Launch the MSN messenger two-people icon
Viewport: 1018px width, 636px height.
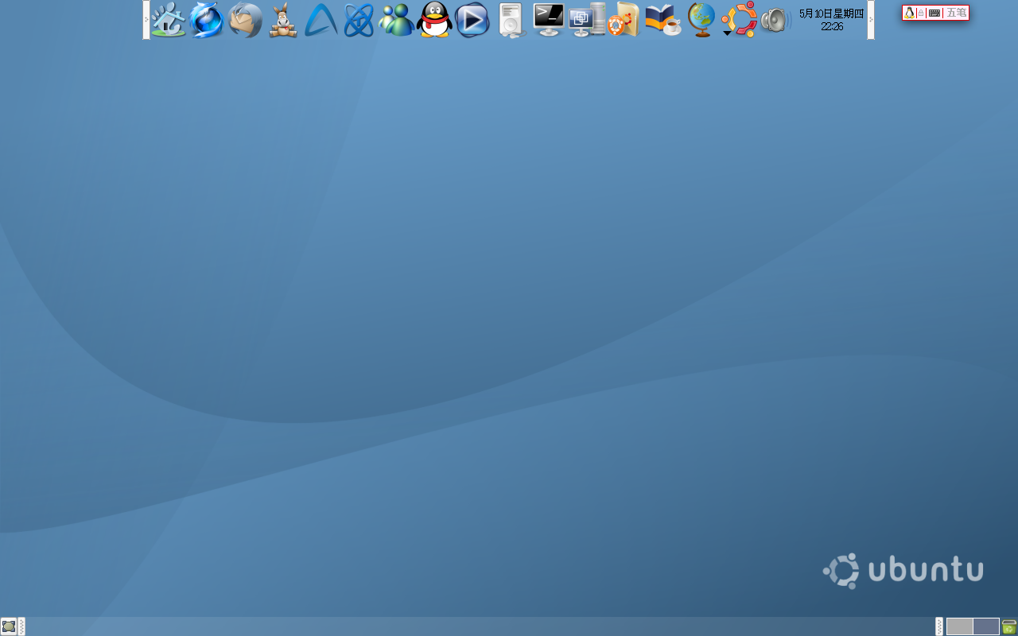click(396, 20)
